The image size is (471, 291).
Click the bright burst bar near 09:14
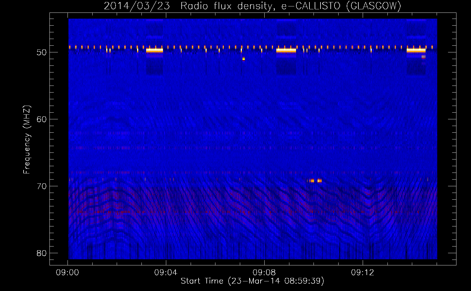coord(416,50)
